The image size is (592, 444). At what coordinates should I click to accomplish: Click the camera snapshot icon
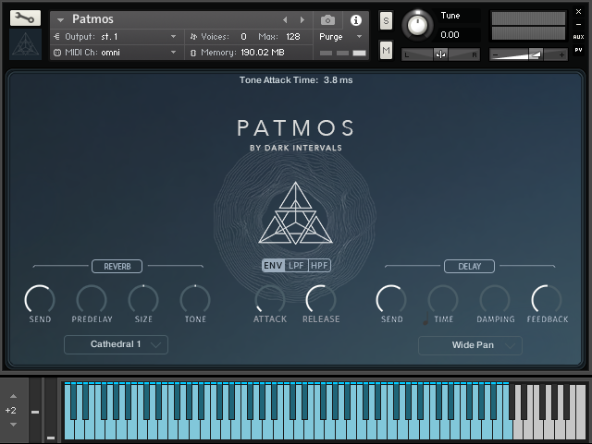point(327,19)
